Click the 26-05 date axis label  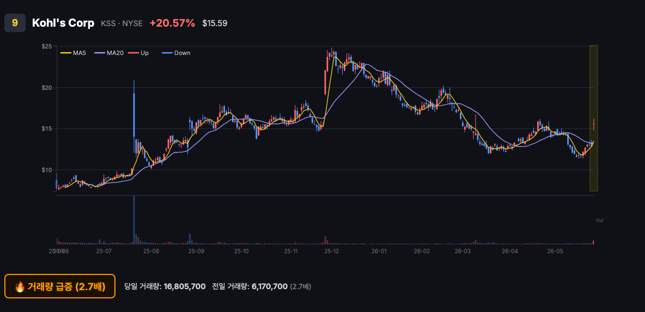(x=555, y=251)
